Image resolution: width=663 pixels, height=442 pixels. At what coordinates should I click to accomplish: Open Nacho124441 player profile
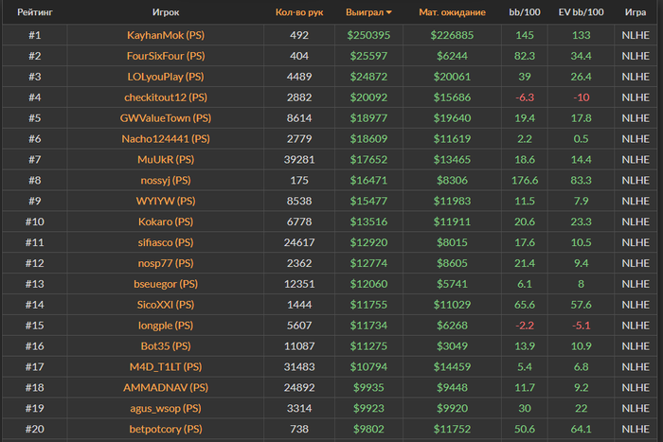155,139
